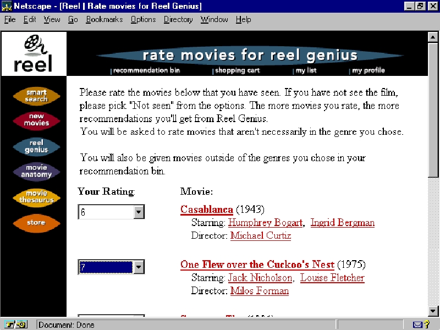Screen dimensions: 440x330
Task: Click the 'Movie:' column heading
Action: coord(196,191)
